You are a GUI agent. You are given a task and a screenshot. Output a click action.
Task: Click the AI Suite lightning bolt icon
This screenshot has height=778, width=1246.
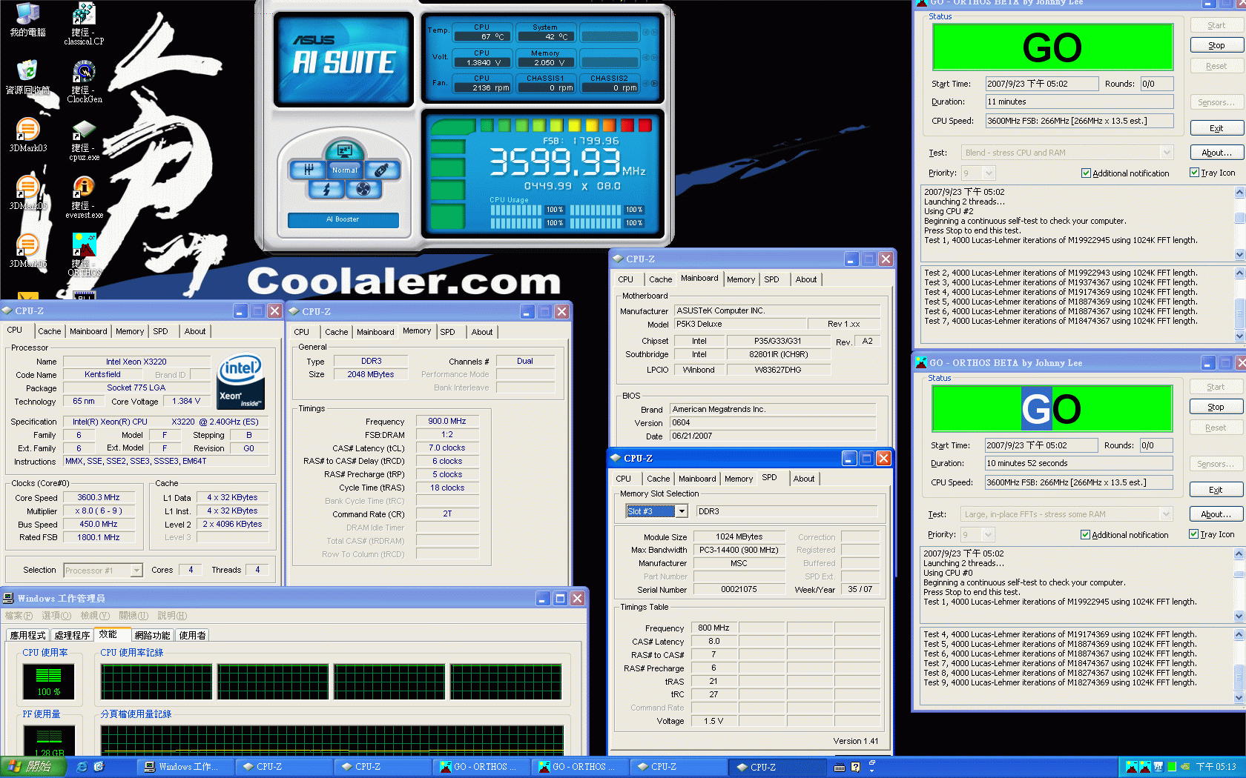click(x=326, y=190)
